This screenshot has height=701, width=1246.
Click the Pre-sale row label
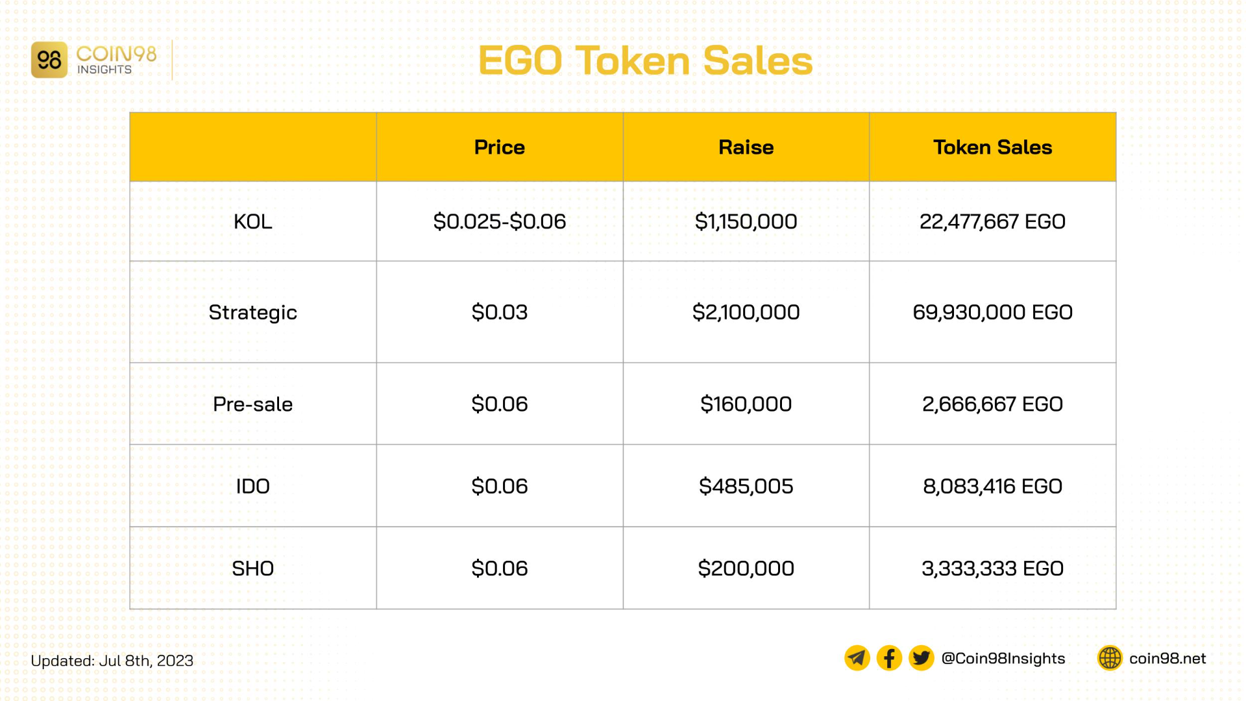click(253, 404)
